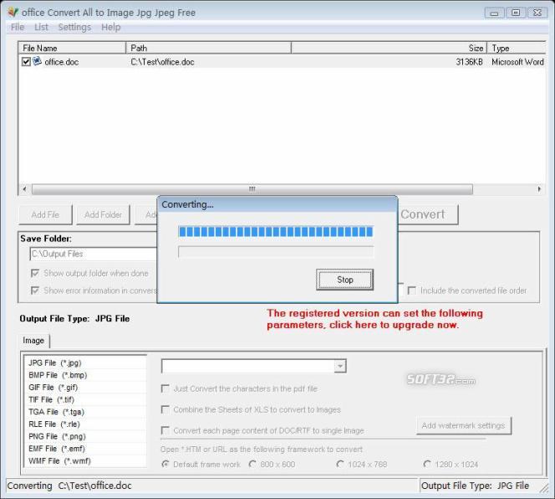Enable Include the converted file order

click(x=411, y=291)
